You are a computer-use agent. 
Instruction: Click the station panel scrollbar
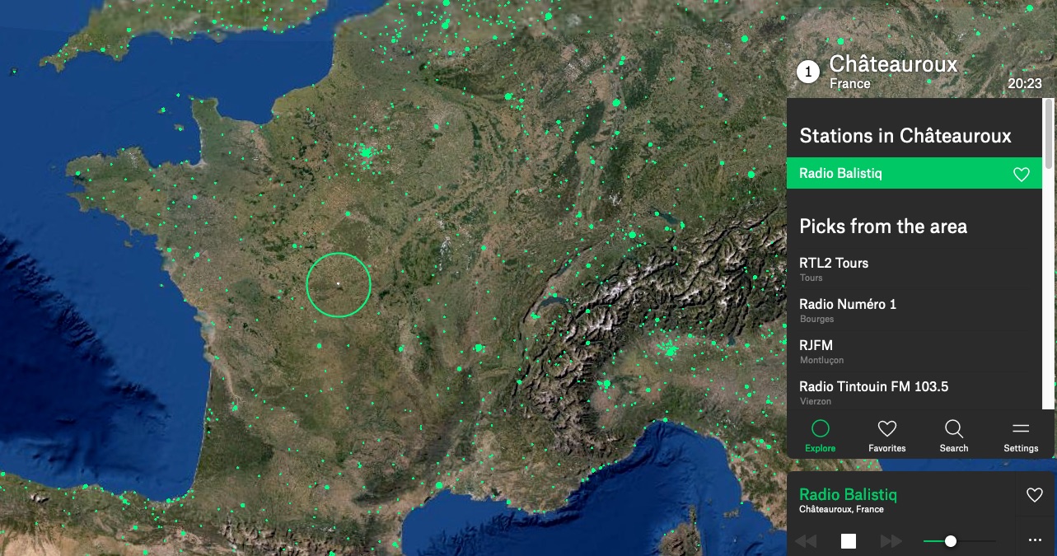coord(1049,134)
